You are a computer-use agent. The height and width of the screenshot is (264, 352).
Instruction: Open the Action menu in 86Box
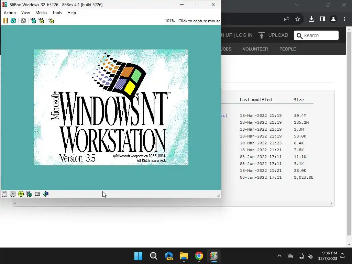10,13
